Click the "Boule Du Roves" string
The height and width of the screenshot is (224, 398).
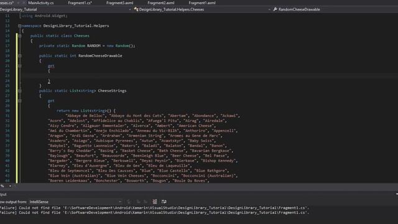click(x=190, y=181)
